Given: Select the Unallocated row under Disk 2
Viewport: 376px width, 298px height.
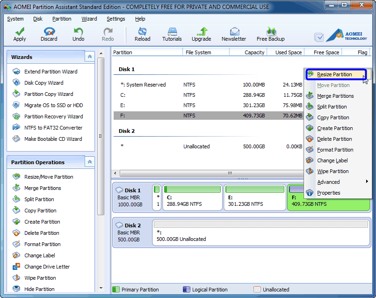Looking at the screenshot, I should click(209, 146).
